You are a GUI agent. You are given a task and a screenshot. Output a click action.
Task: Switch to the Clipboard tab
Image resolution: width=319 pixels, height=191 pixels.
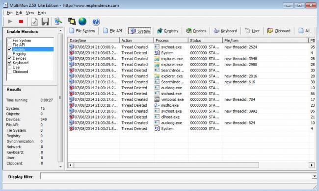point(279,31)
